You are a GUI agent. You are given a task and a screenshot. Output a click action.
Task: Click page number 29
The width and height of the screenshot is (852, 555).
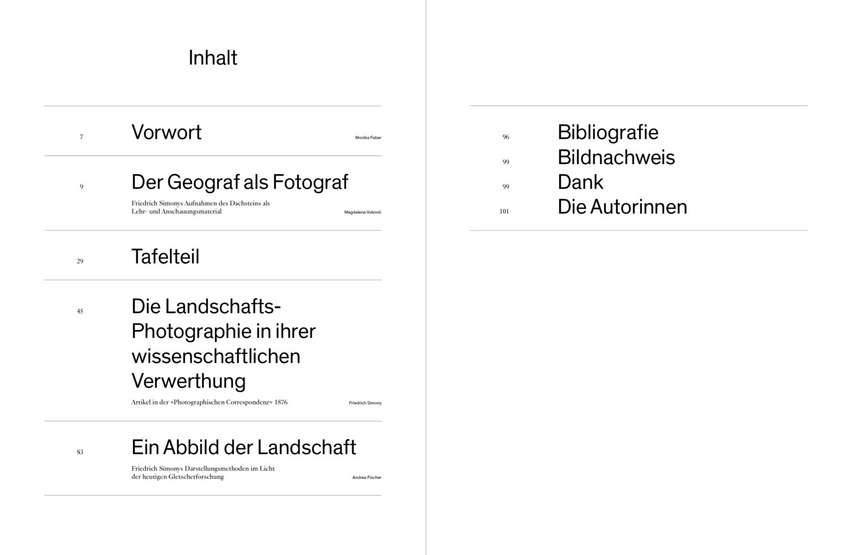click(x=80, y=261)
